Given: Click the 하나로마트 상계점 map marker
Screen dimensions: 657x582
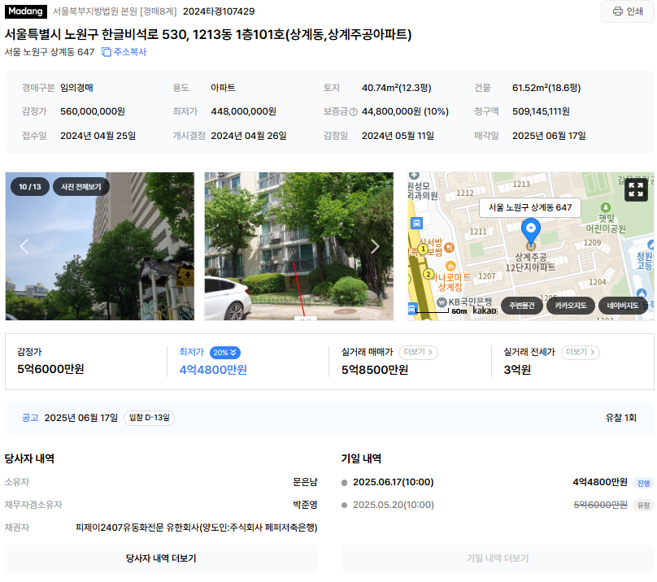Looking at the screenshot, I should (x=450, y=266).
